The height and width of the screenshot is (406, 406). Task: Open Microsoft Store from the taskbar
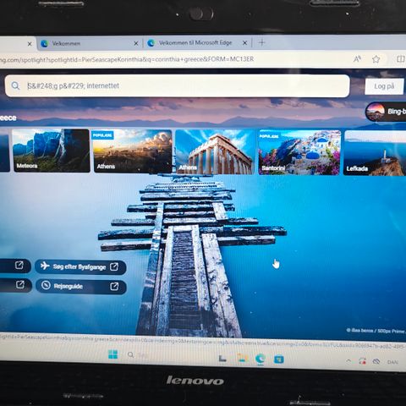pos(279,359)
